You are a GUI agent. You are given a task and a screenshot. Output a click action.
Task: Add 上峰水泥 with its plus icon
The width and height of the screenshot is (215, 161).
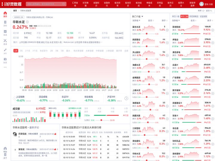tap(167, 93)
